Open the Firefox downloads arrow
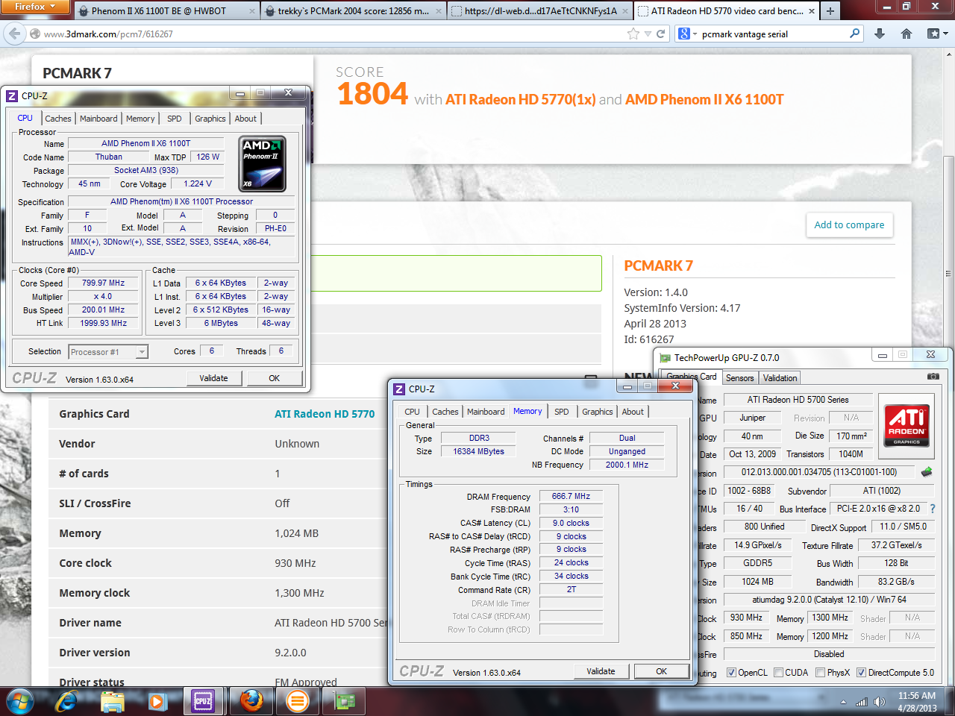Screen dimensions: 955x716 880,34
